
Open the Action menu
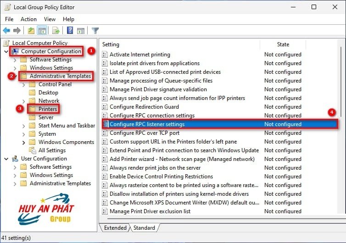29,19
